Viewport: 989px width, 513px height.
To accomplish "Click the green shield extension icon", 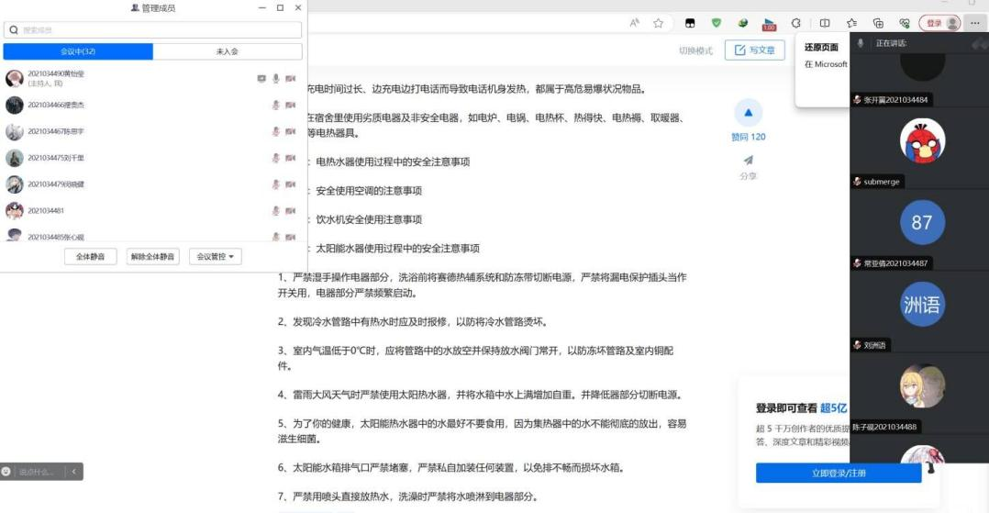I will 717,23.
